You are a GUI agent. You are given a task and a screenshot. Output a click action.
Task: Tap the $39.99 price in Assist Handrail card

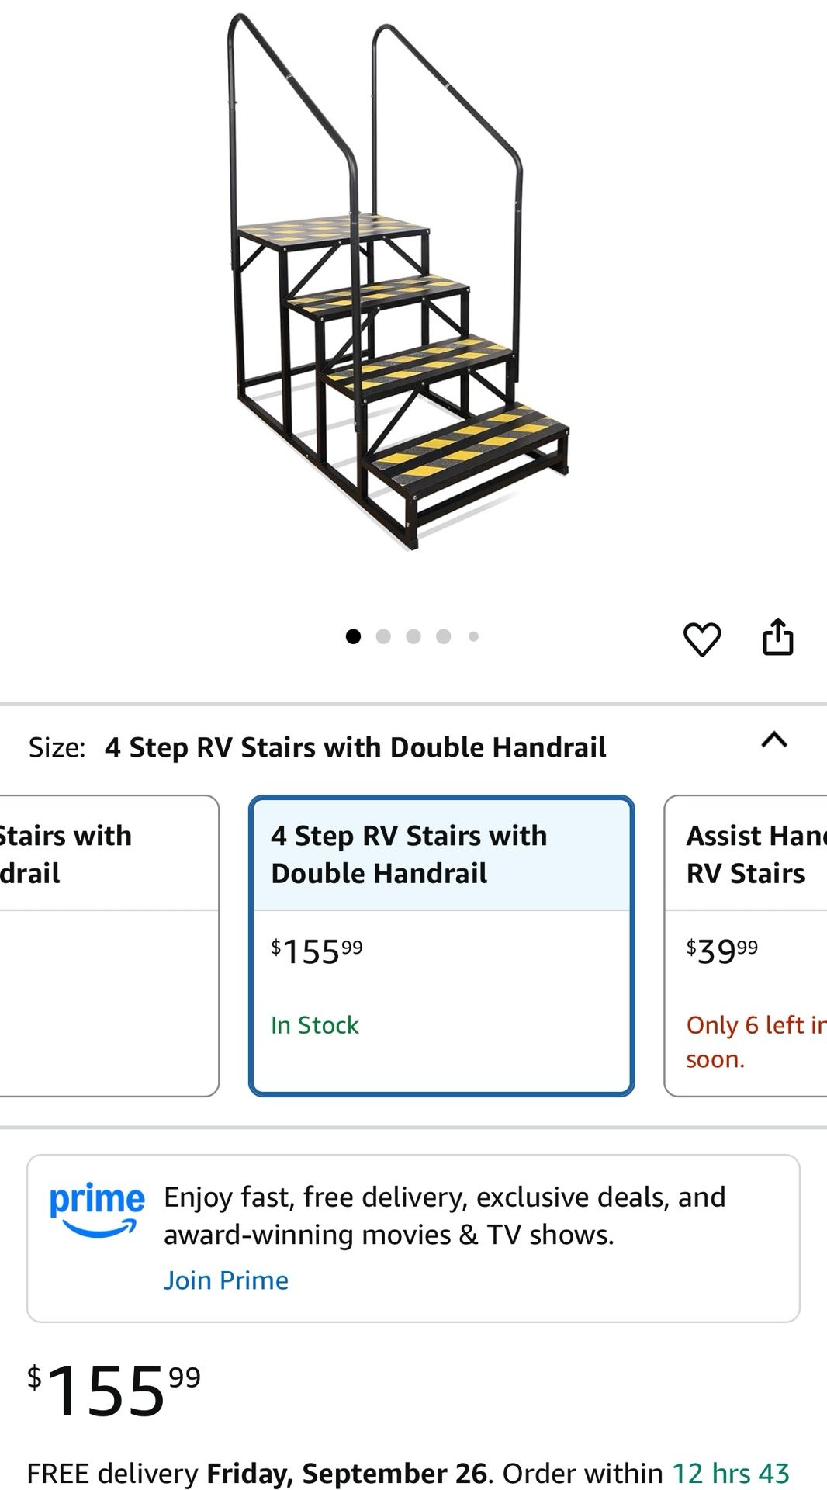722,951
